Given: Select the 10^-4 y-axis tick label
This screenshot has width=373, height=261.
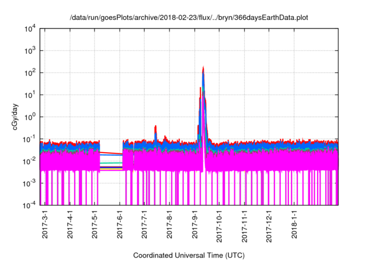Looking at the screenshot, I should pyautogui.click(x=29, y=205).
